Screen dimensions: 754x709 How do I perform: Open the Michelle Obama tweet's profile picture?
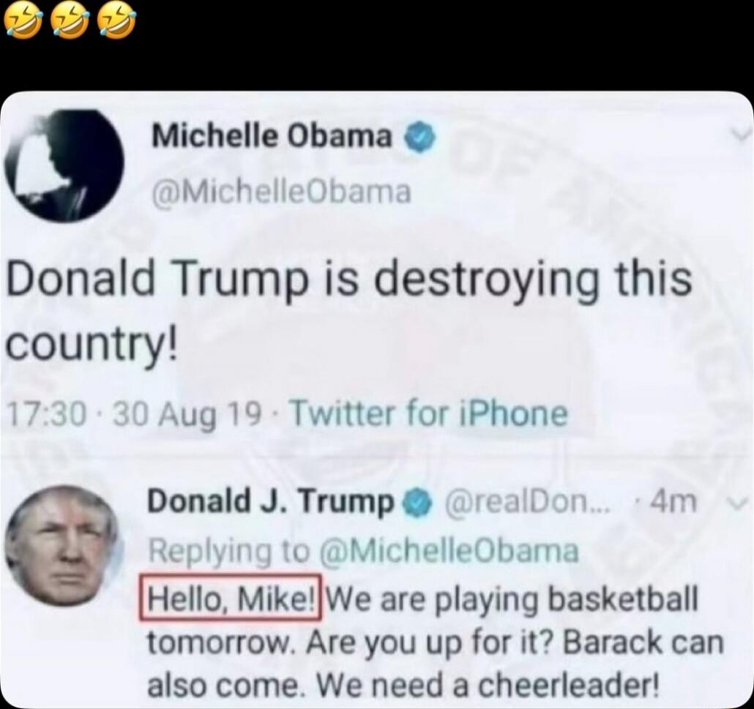pos(64,166)
